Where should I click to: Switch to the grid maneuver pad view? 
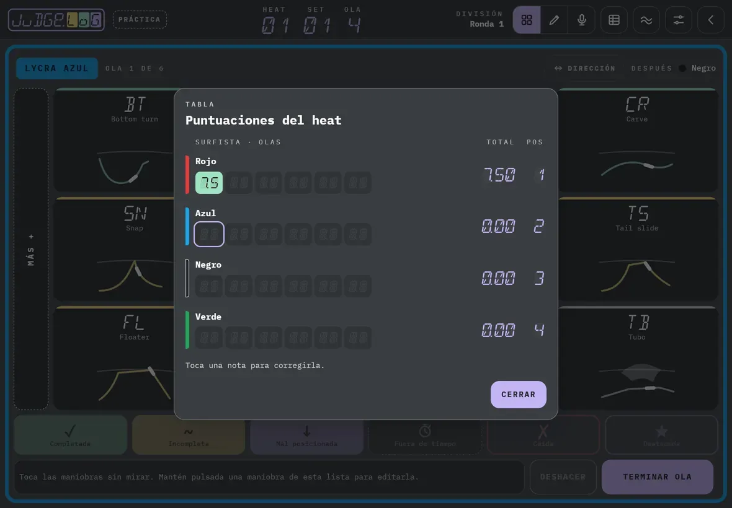pos(527,20)
